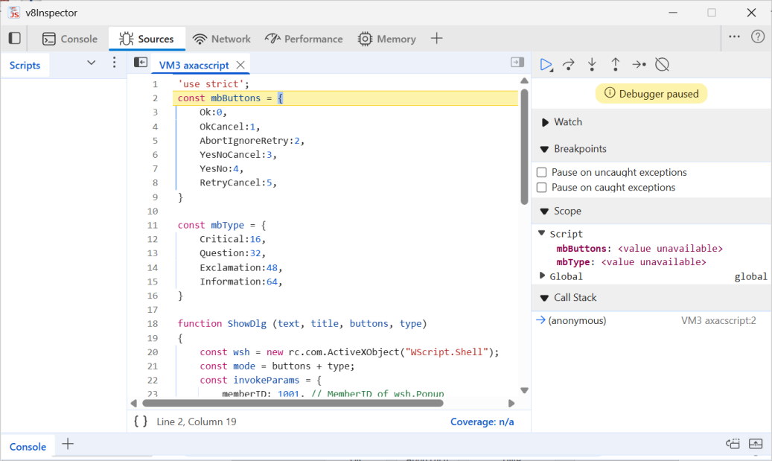This screenshot has height=461, width=772.
Task: Resume script execution with play icon
Action: 546,65
